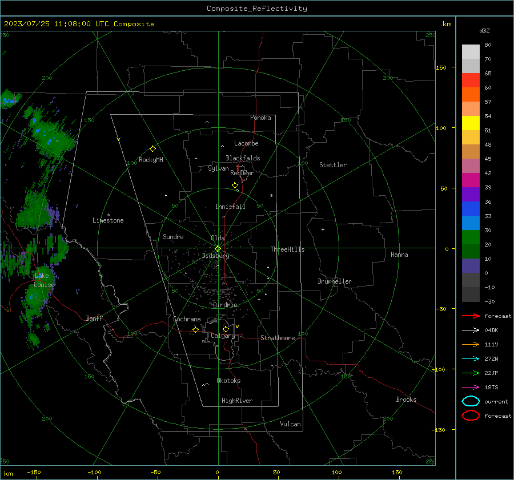The height and width of the screenshot is (480, 514).
Task: Click the red forecast ellipse legend icon
Action: [471, 416]
